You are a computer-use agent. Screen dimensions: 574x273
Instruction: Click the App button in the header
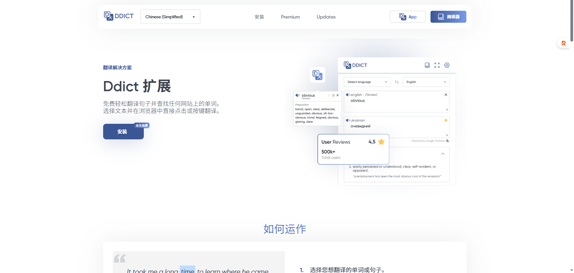pyautogui.click(x=407, y=17)
